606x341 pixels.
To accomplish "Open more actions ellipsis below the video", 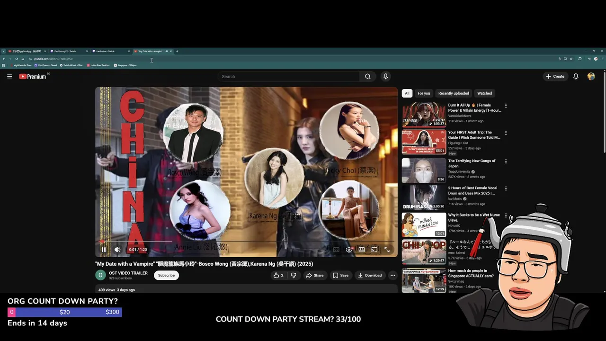I will click(x=392, y=275).
